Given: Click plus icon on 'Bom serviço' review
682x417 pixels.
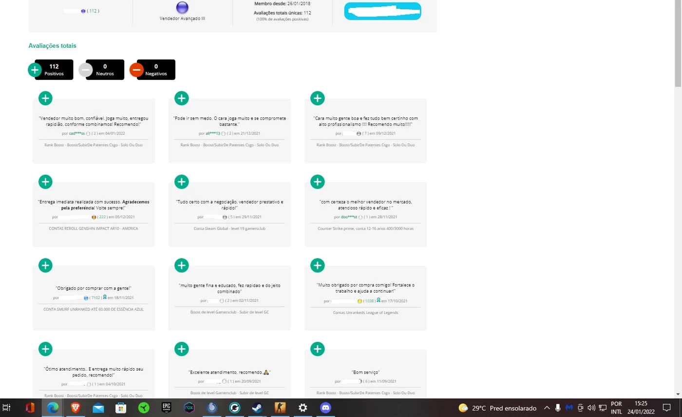Looking at the screenshot, I should tap(317, 349).
